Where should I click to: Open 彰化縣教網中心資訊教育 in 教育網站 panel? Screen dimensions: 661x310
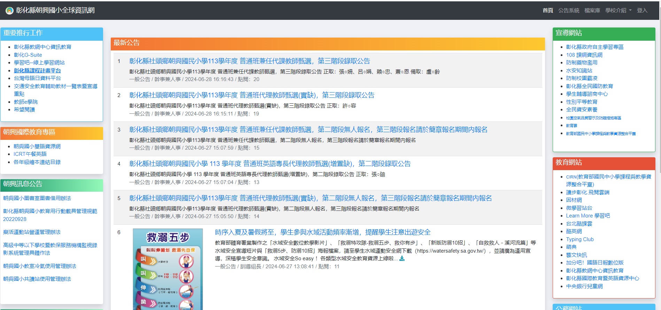point(595,271)
